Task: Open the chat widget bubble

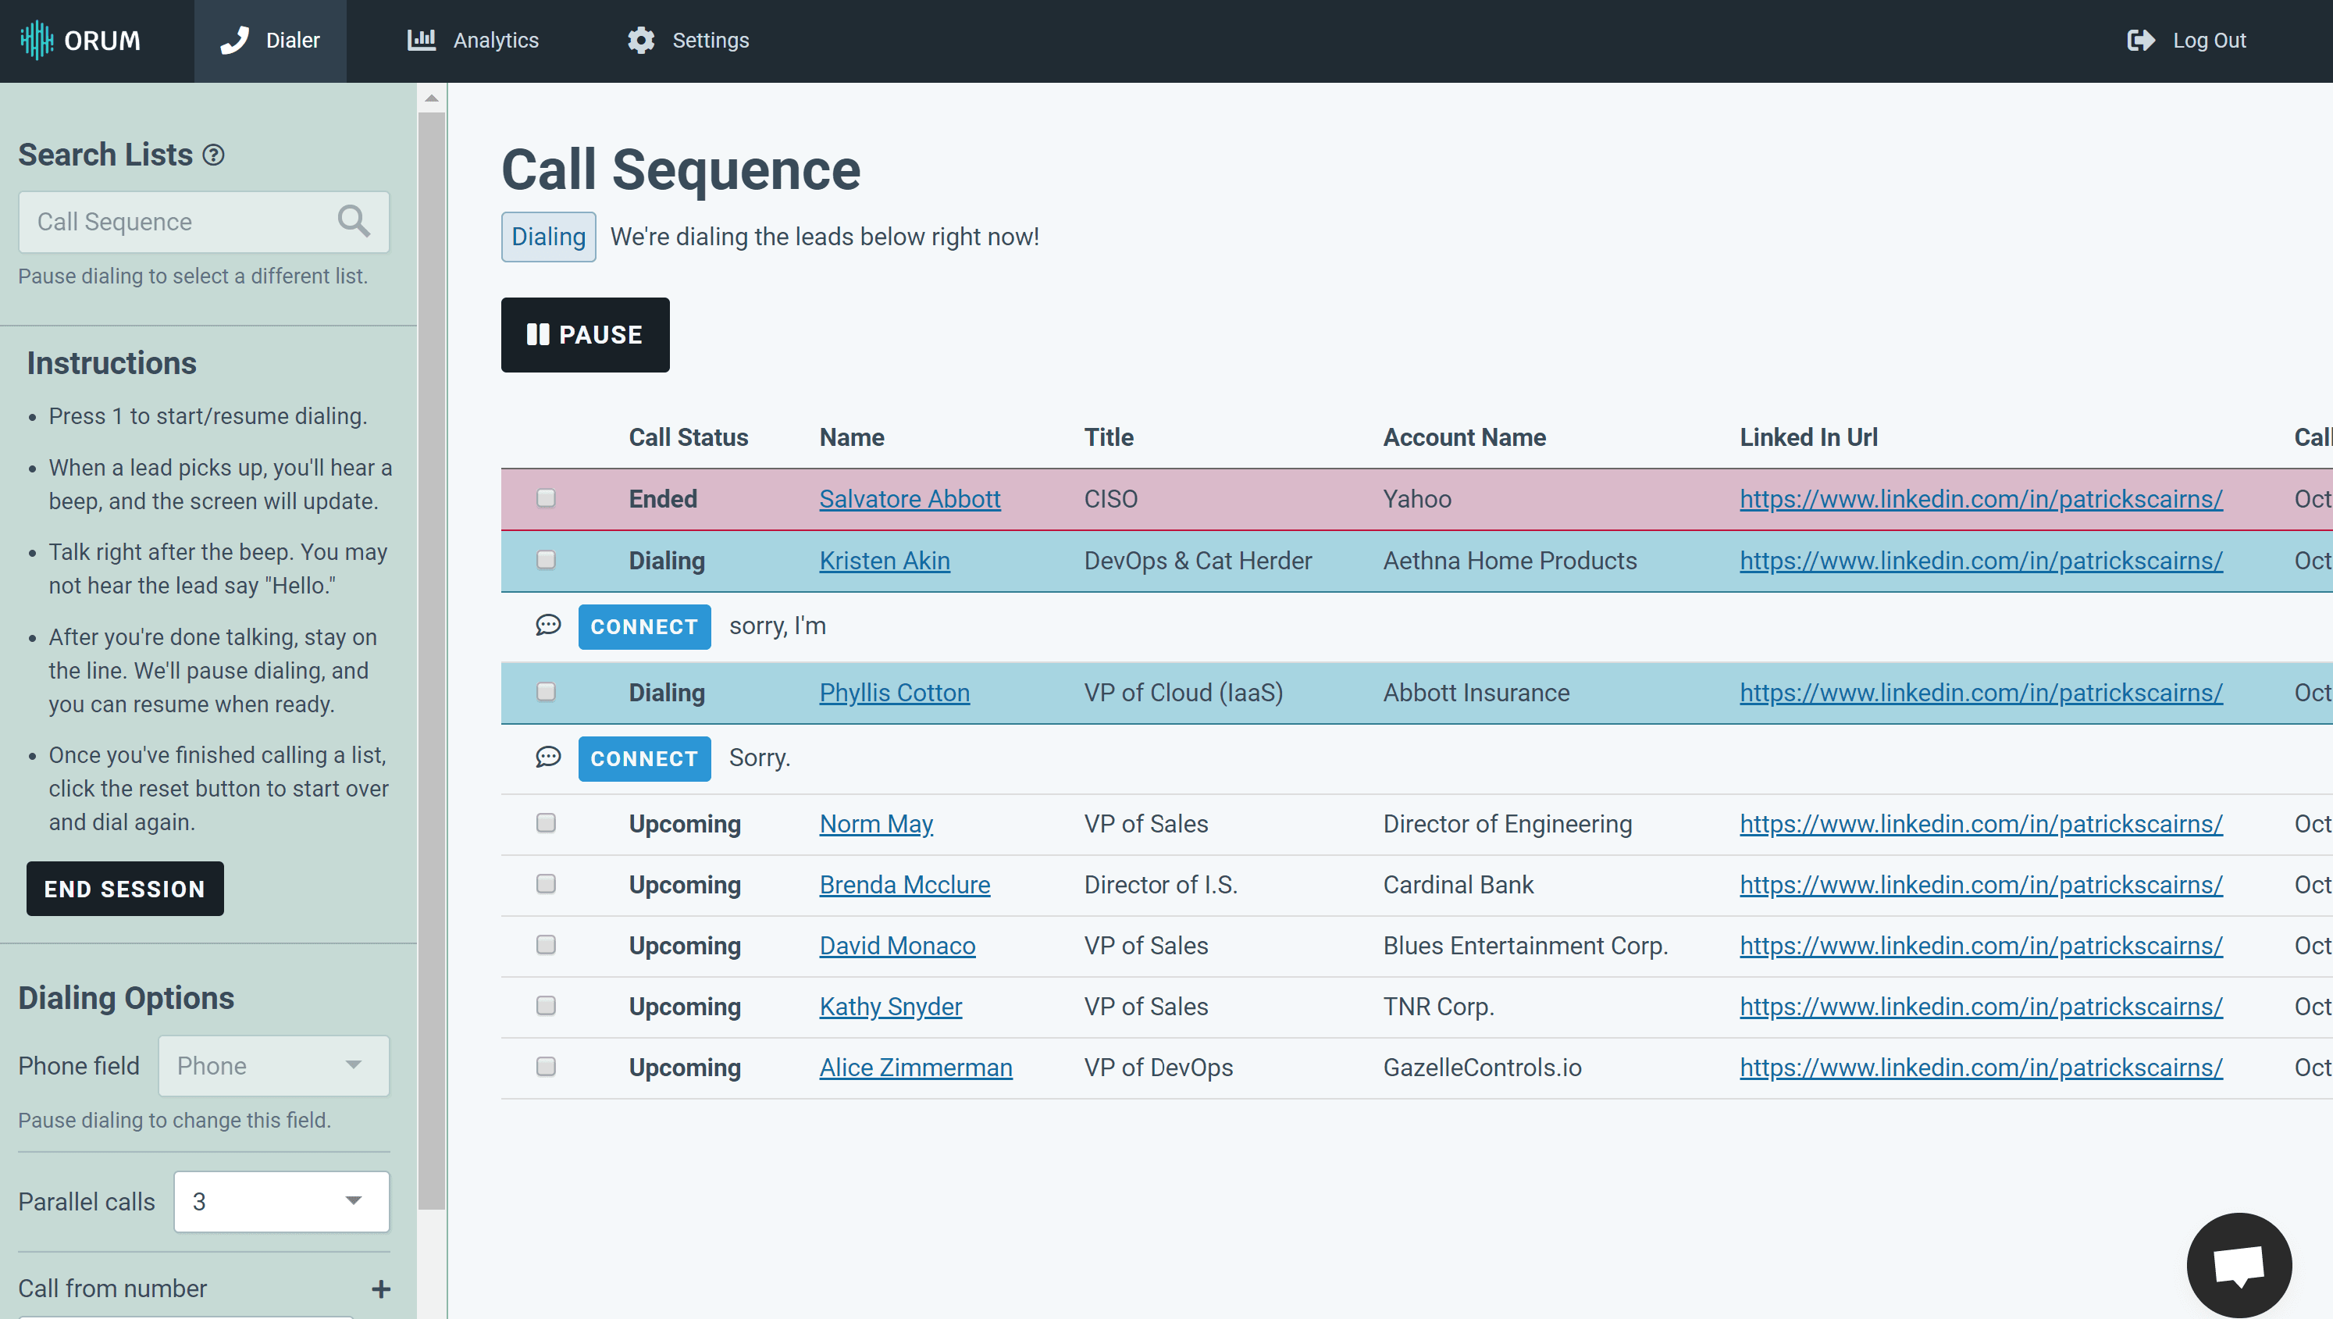Action: tap(2238, 1264)
